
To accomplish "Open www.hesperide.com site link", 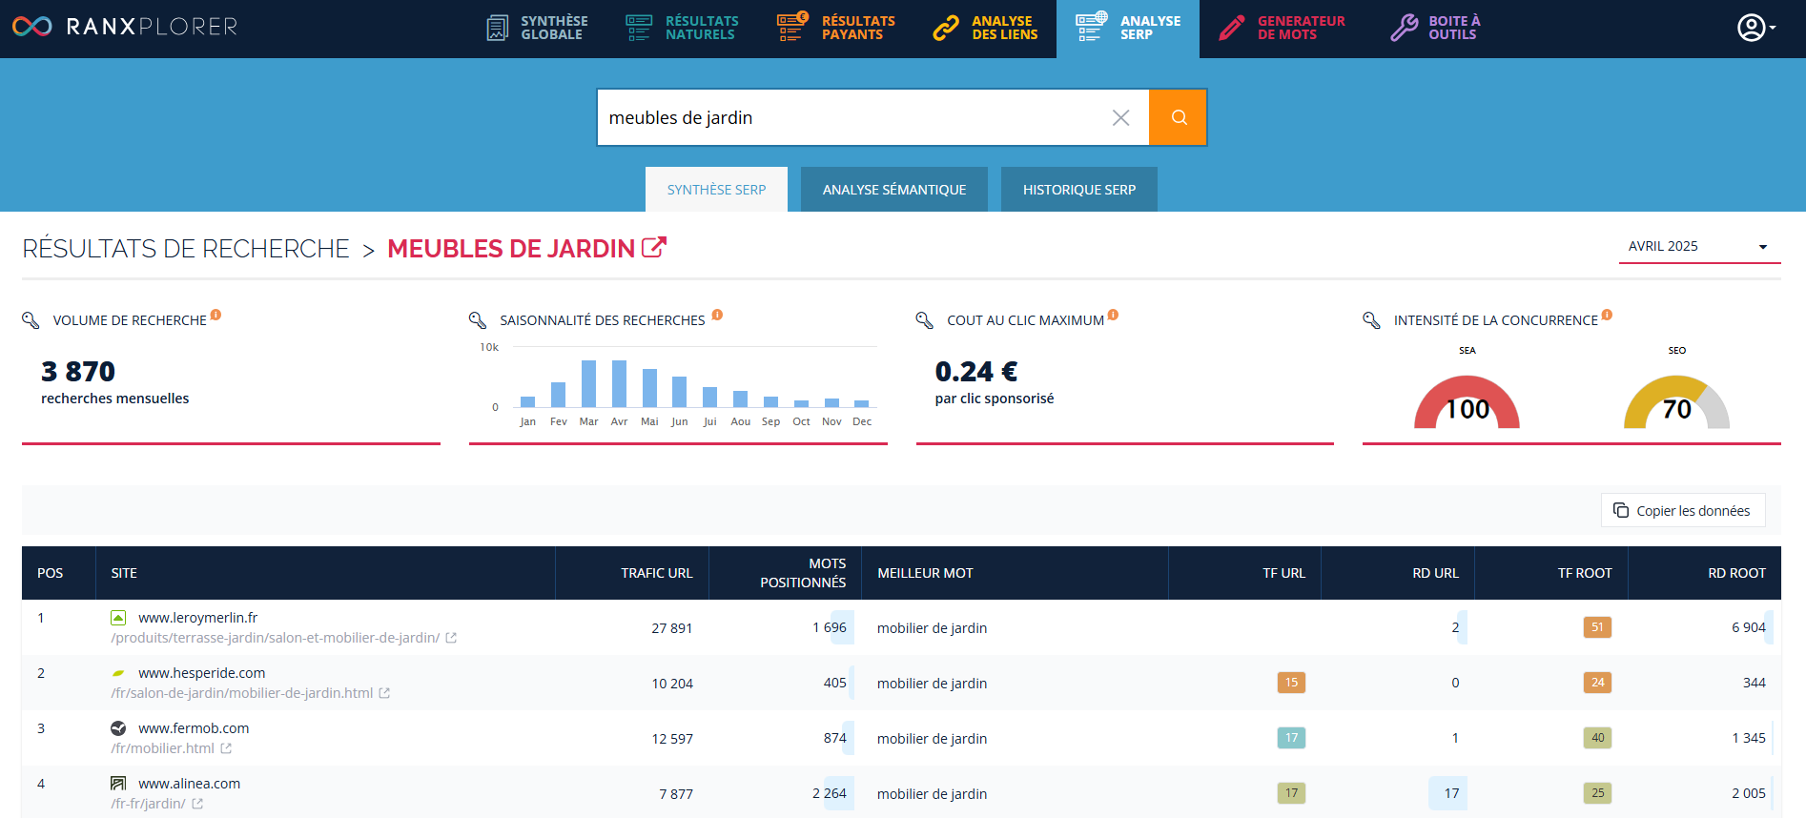I will [202, 673].
